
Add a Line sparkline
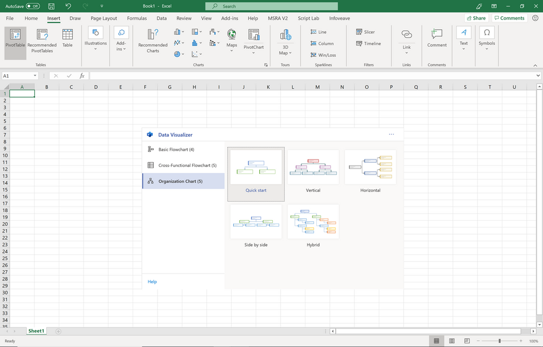click(x=320, y=31)
